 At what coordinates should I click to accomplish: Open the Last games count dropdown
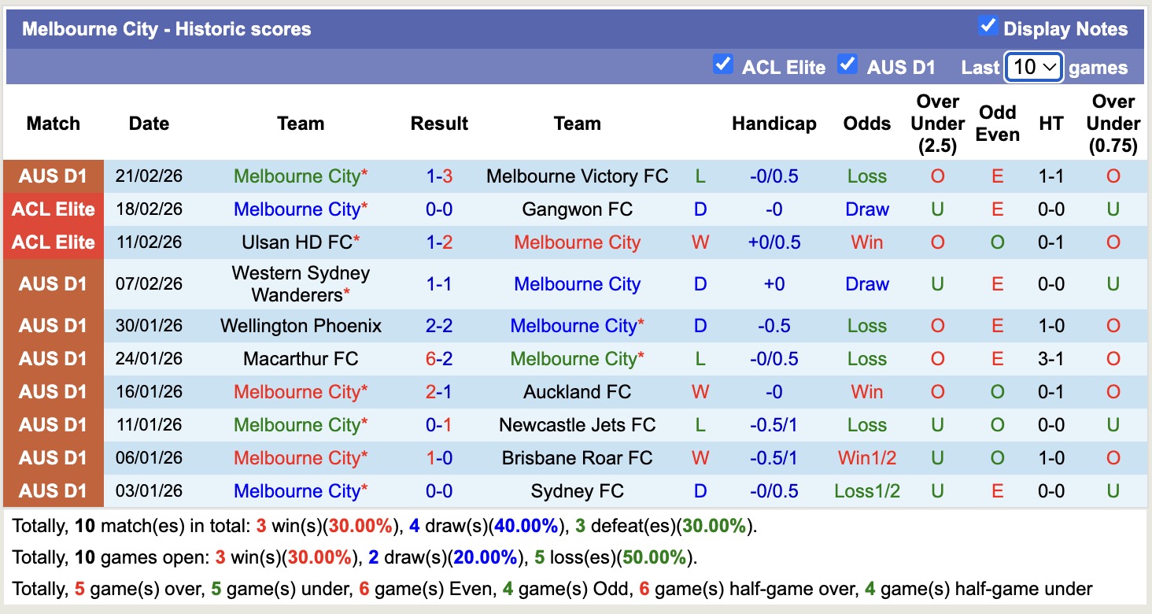(1033, 68)
